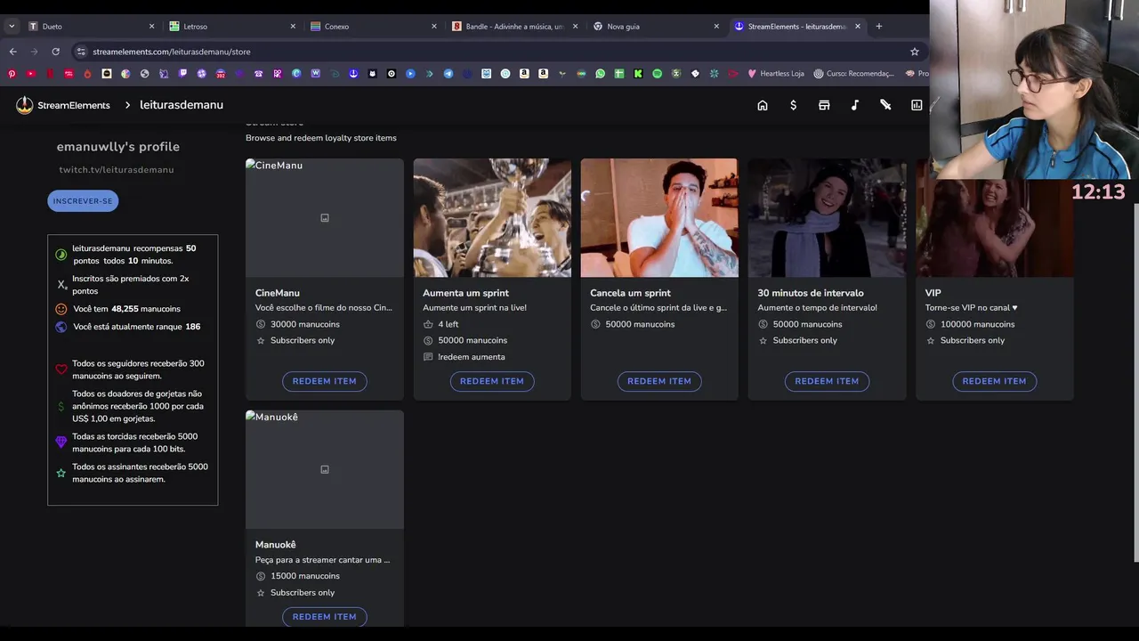Click the VIP item thumbnail
Image resolution: width=1139 pixels, height=641 pixels.
tap(994, 228)
